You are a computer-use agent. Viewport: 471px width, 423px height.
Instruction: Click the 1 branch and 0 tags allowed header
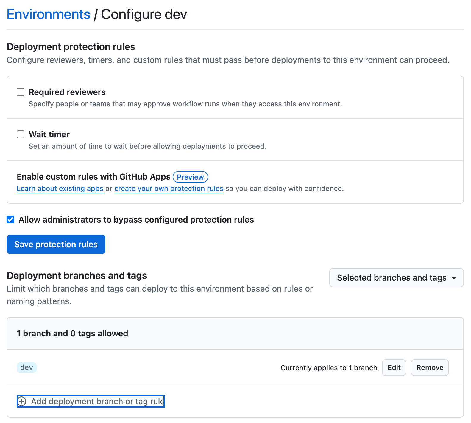coord(72,333)
